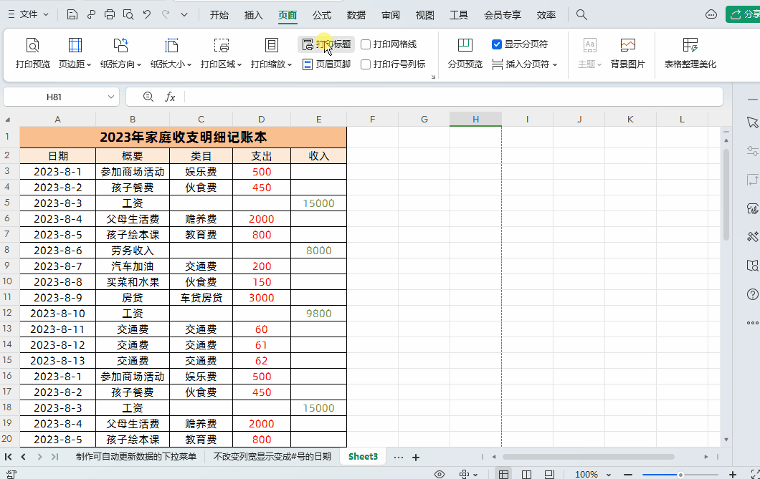Switch to 公式 ribbon tab
The height and width of the screenshot is (479, 760).
click(322, 15)
